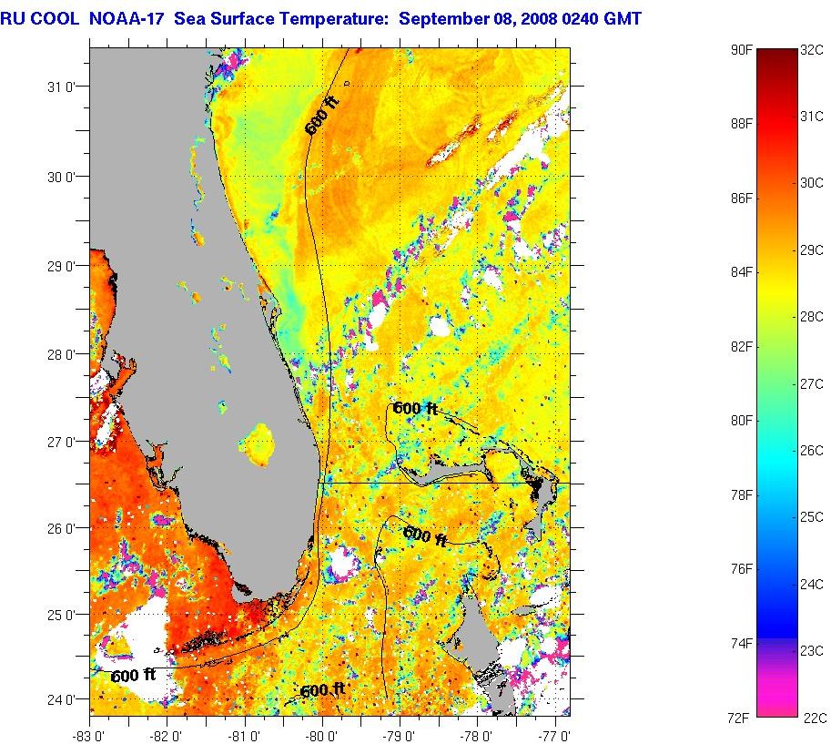
Task: Click the '86F' colorbar label
Action: click(741, 199)
